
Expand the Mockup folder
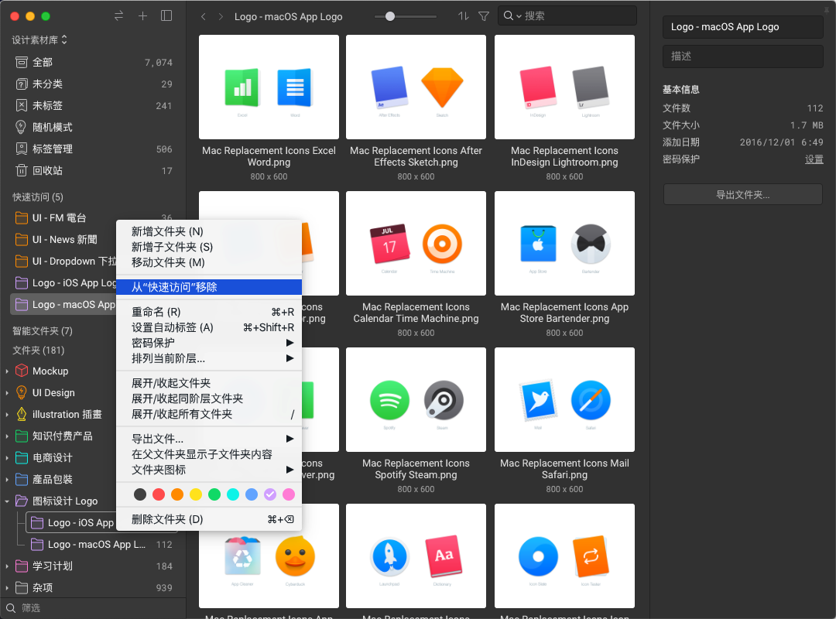point(7,371)
